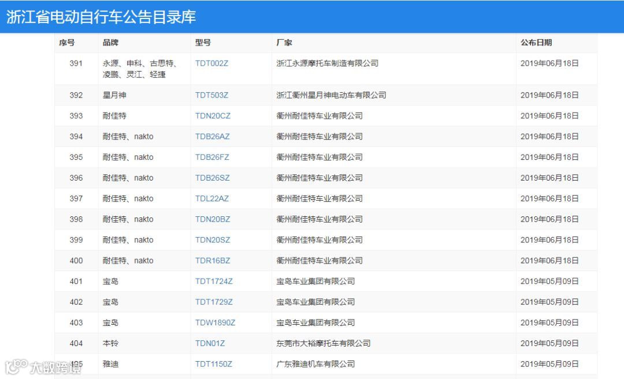The image size is (624, 379).
Task: Open model link TDB26SZ
Action: click(x=212, y=178)
